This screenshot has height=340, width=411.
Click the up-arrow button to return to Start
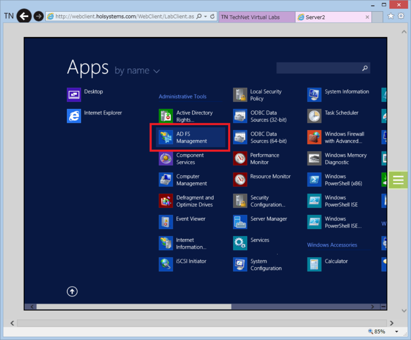coord(72,291)
